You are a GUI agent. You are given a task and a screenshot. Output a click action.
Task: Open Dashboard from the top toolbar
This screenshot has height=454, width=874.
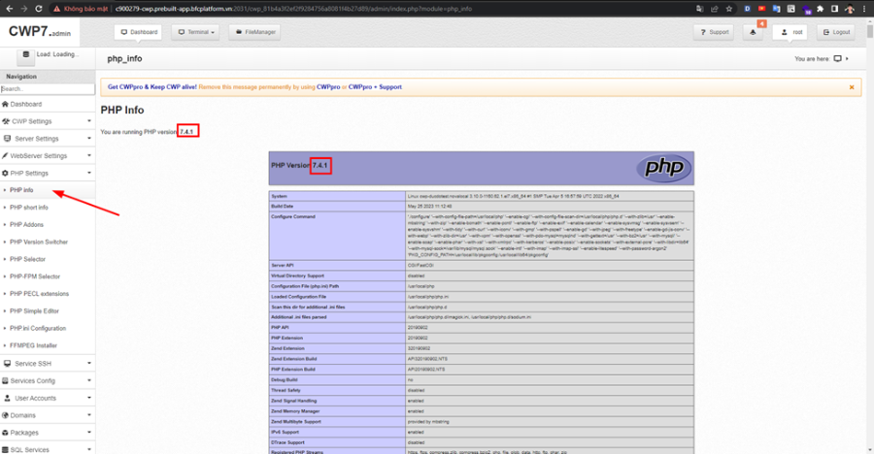click(x=138, y=32)
